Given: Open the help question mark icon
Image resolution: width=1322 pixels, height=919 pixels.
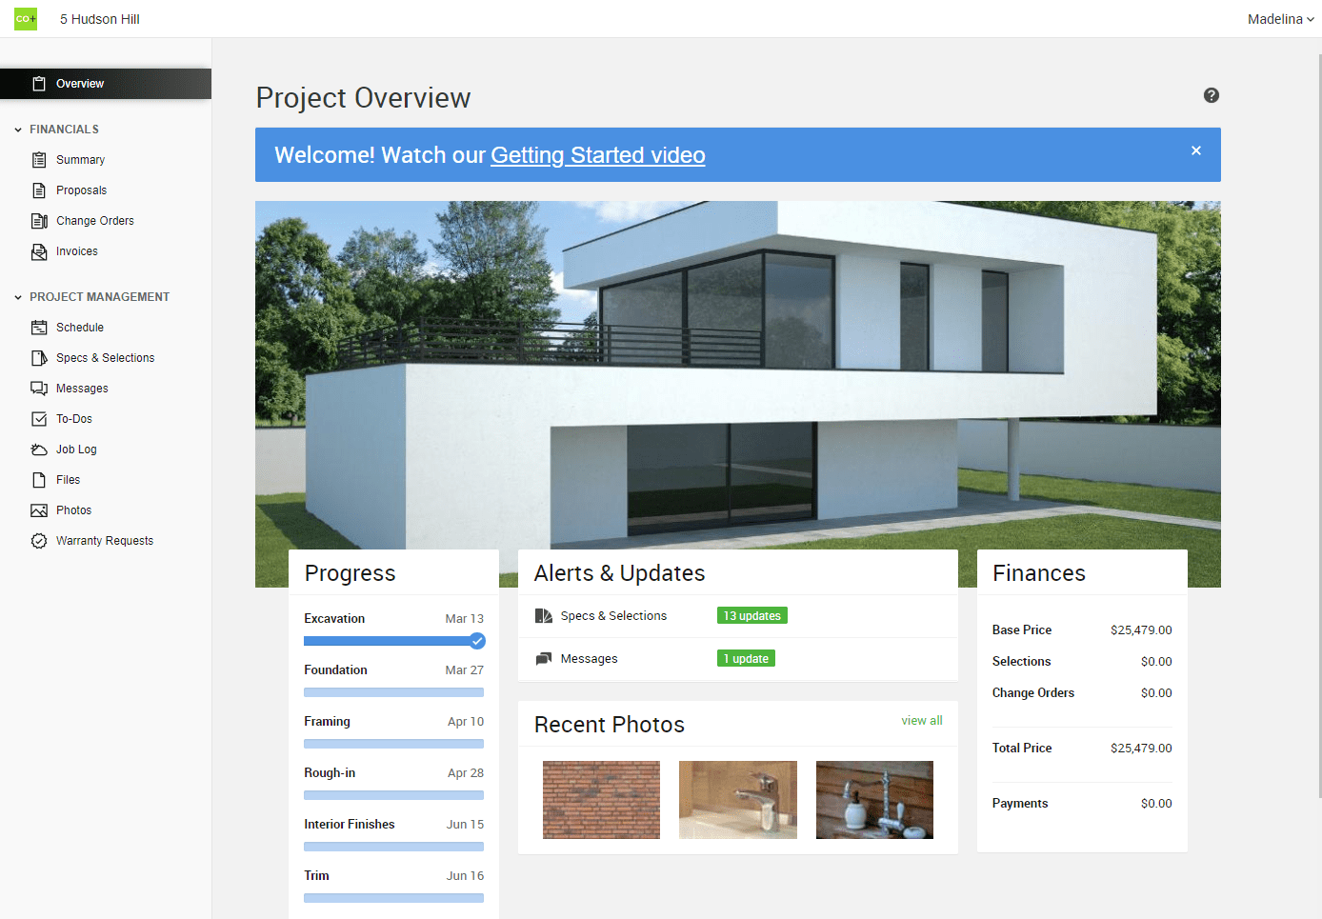Looking at the screenshot, I should coord(1211,95).
